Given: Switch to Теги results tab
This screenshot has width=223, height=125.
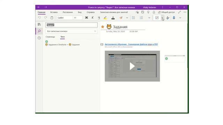Looking at the screenshot, I should [62, 37].
